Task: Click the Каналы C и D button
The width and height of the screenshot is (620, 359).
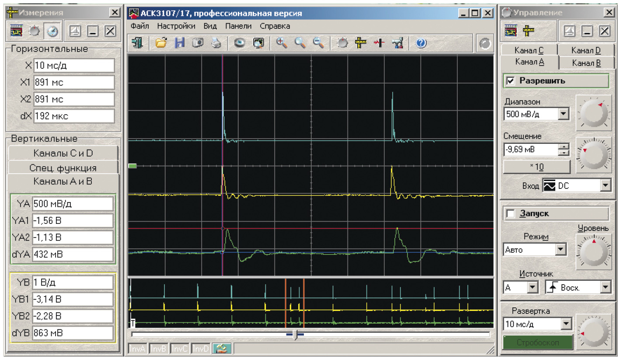Action: tap(63, 153)
